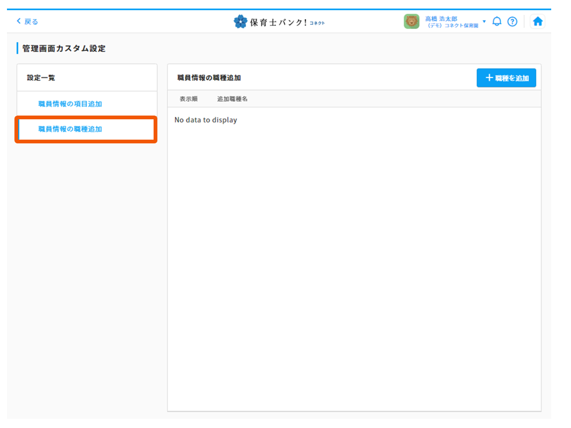Click the 戻る back link
This screenshot has height=428, width=571.
point(31,21)
